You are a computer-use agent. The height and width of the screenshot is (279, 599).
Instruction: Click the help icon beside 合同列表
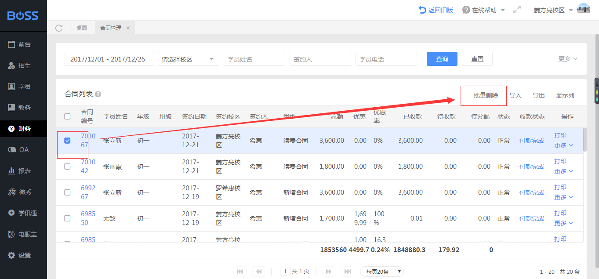[98, 94]
